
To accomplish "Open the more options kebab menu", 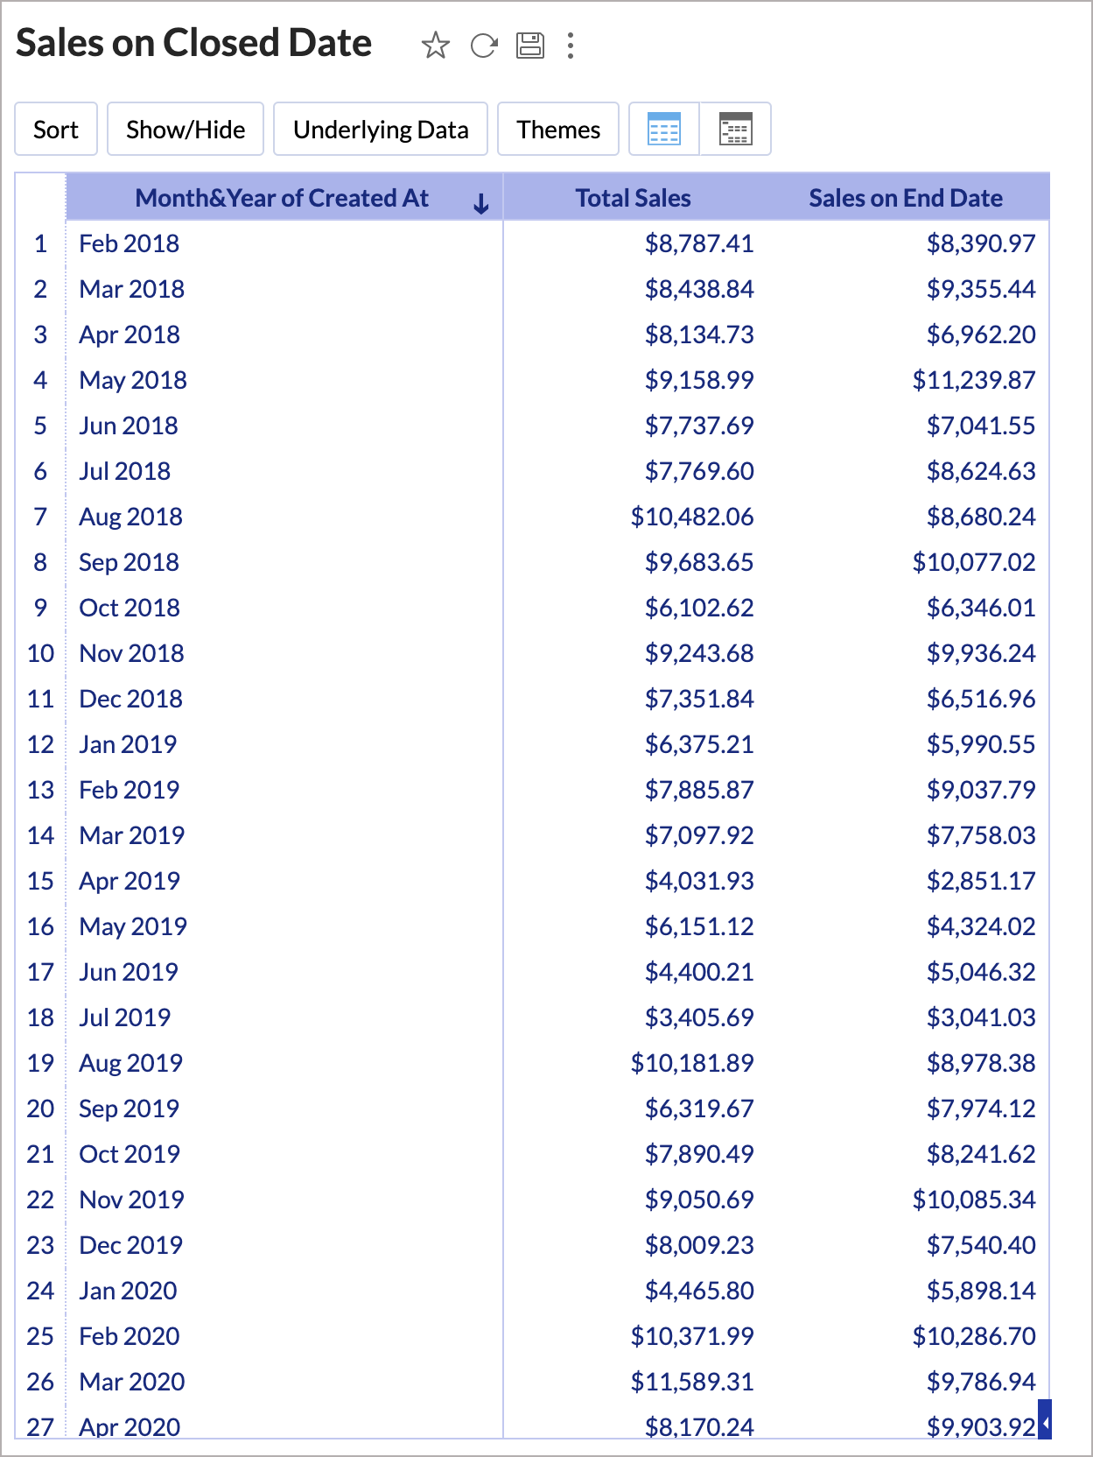I will pos(571,46).
